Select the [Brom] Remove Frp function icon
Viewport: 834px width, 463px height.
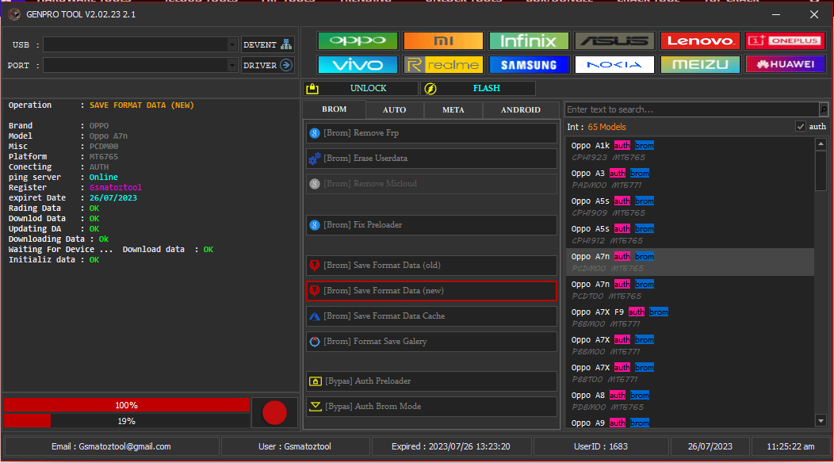(316, 132)
